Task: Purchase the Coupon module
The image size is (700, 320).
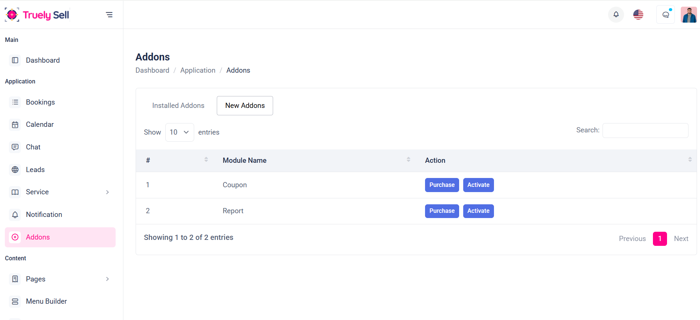Action: click(442, 185)
